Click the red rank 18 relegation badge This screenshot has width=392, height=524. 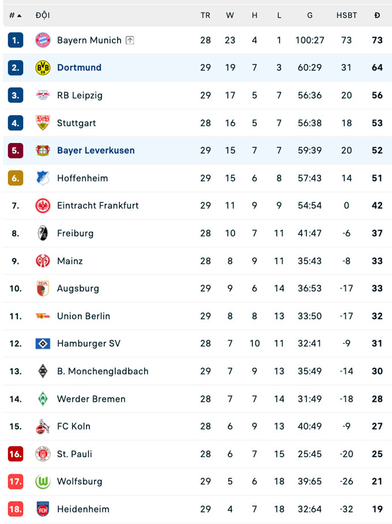(x=16, y=509)
